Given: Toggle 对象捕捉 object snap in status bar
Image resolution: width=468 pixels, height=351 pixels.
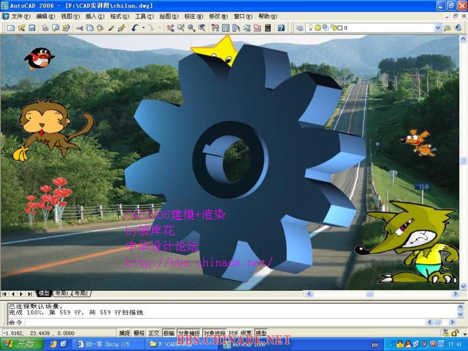Looking at the screenshot, I should click(188, 333).
